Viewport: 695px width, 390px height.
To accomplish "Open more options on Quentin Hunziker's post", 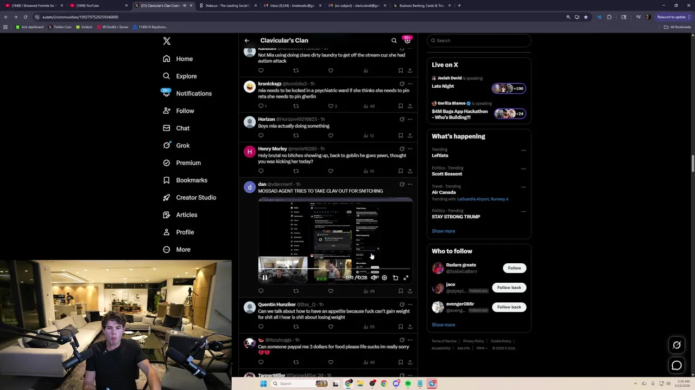I will pos(410,304).
